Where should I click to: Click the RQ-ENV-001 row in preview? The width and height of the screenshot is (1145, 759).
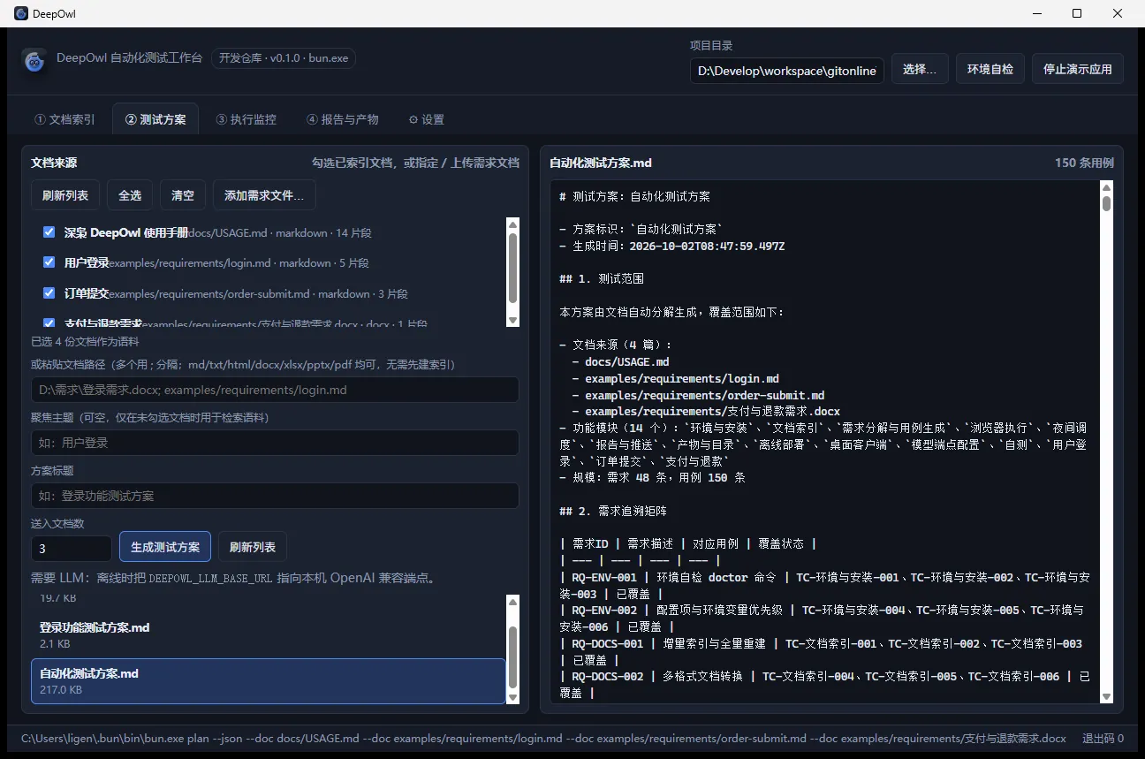click(x=824, y=585)
